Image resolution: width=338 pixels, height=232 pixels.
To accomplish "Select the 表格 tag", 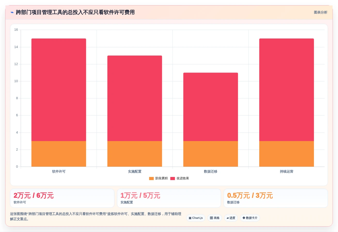I will pyautogui.click(x=215, y=218).
